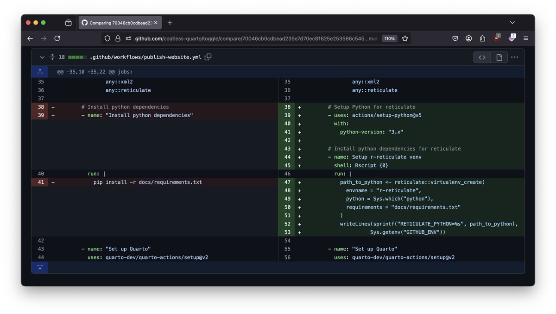Viewport: 556px width, 314px height.
Task: Click 'envname = "r-reticulate",' added line
Action: (384, 190)
